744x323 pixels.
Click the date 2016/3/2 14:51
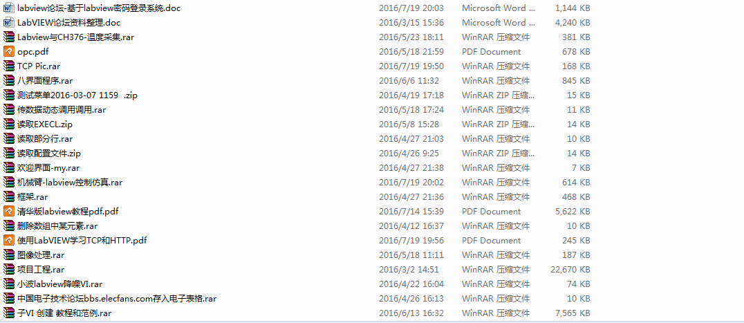tap(409, 270)
